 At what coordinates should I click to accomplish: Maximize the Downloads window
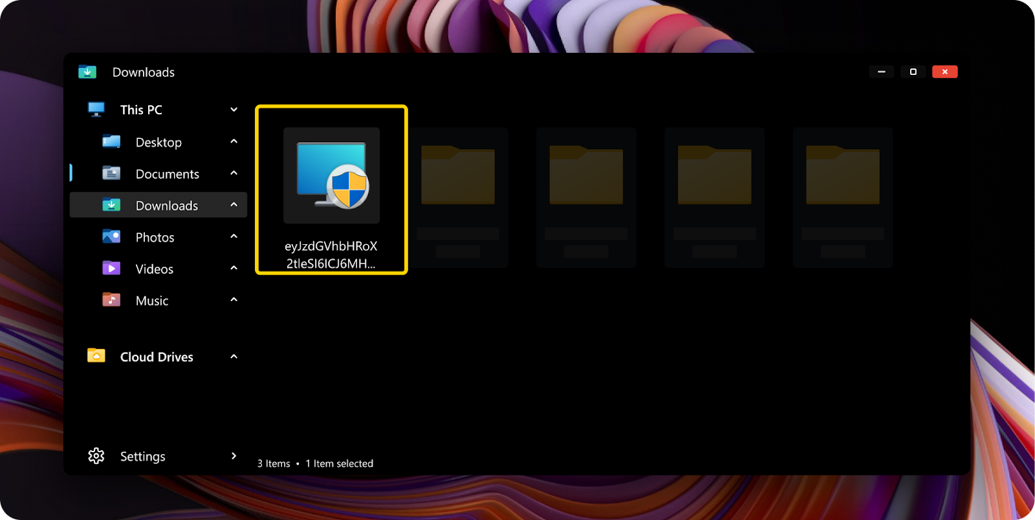point(913,72)
